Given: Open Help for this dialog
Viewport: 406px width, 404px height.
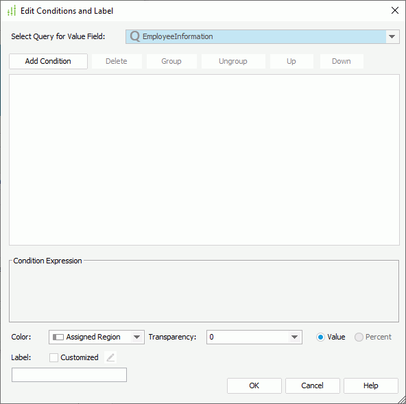Looking at the screenshot, I should pos(371,385).
